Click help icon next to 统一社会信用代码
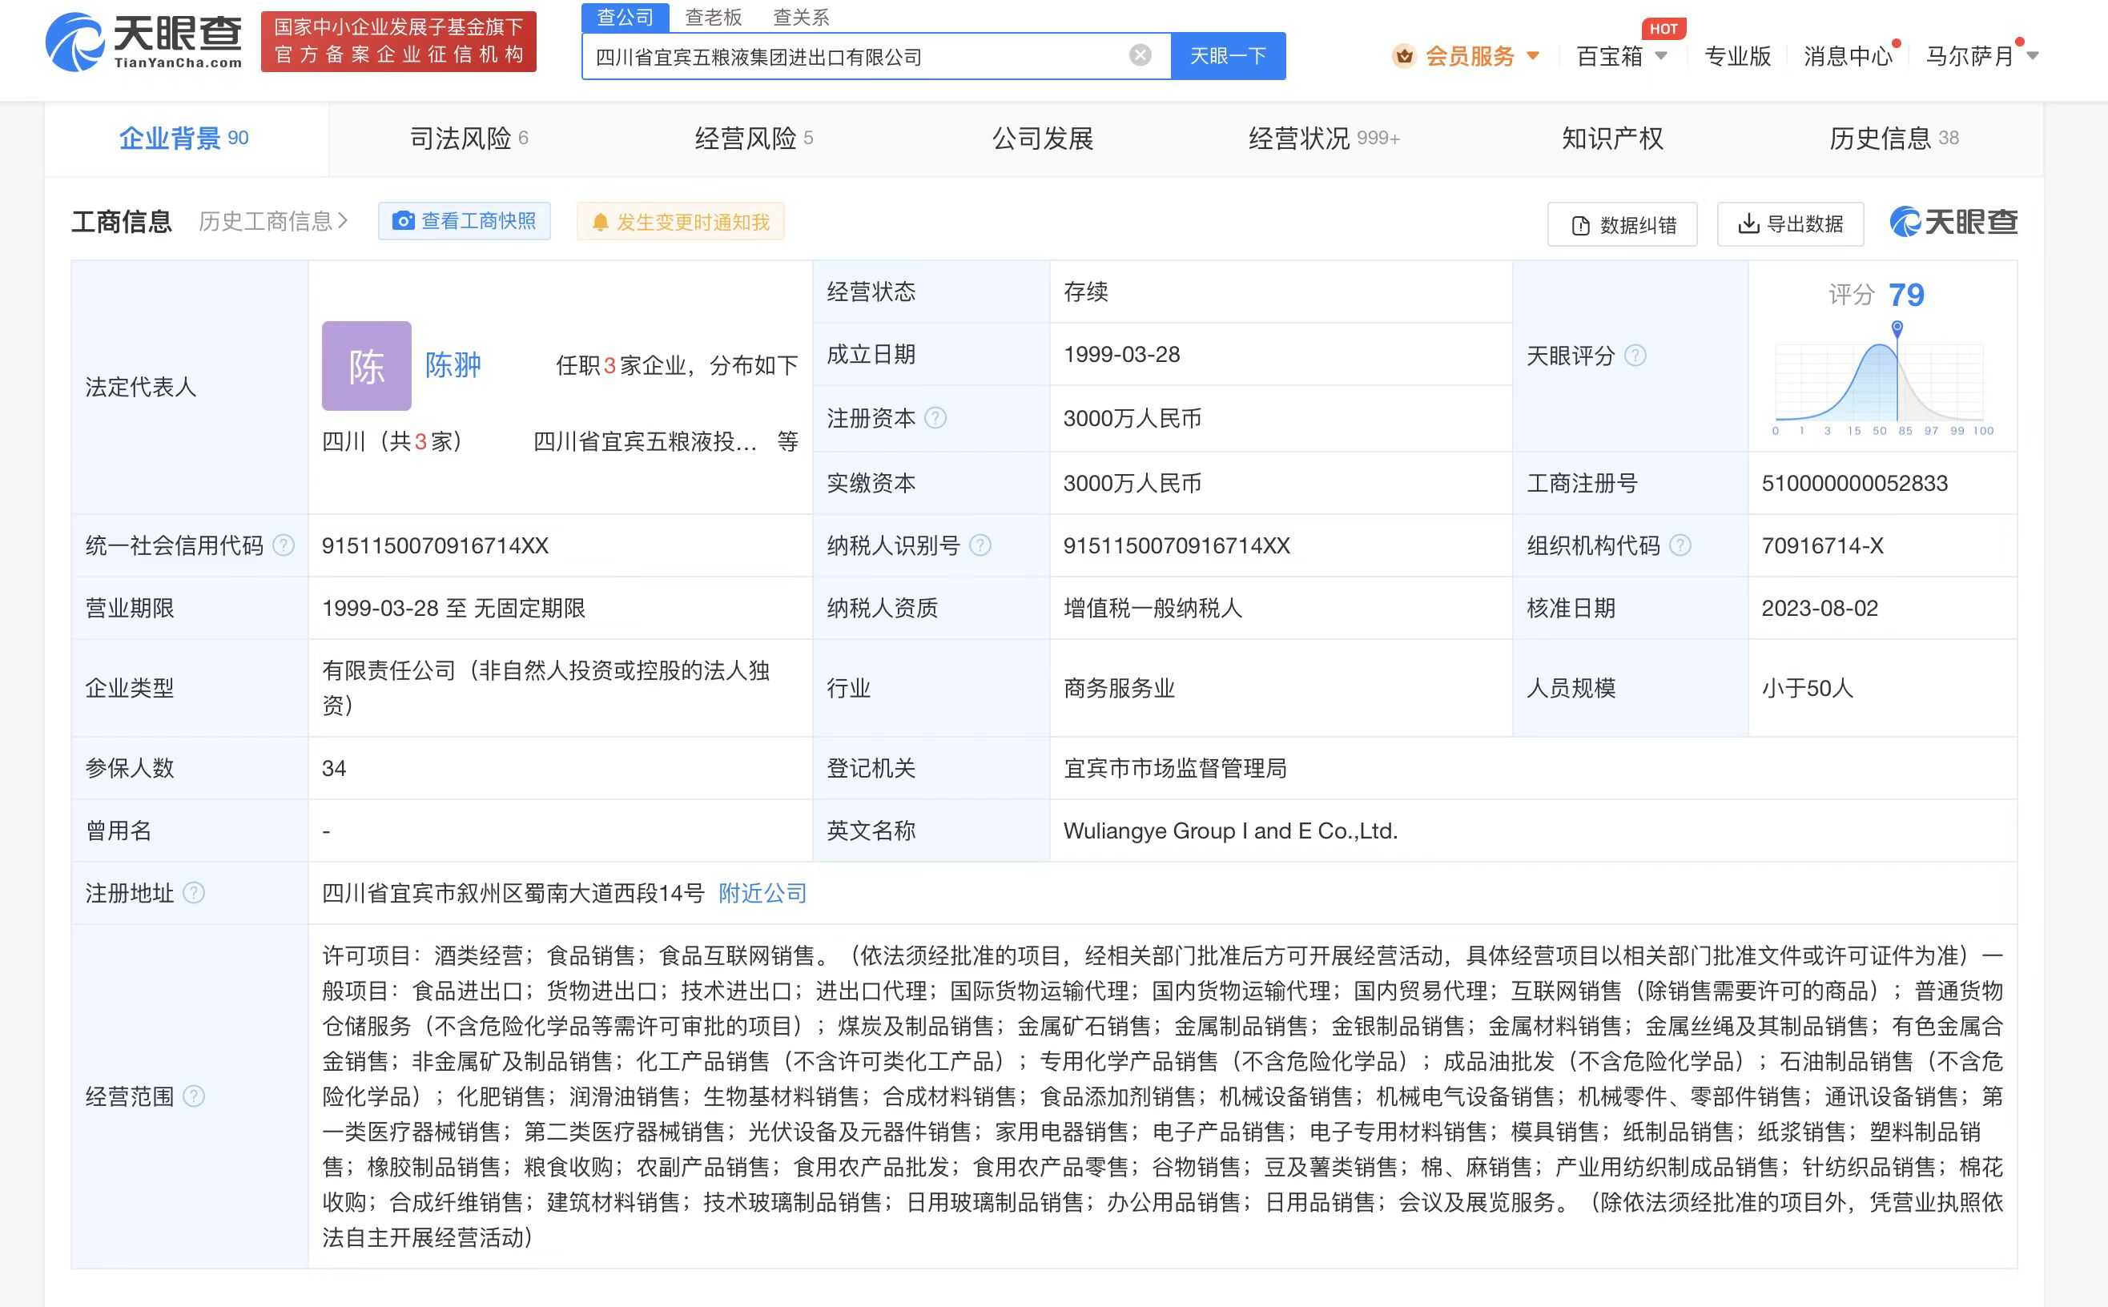The image size is (2108, 1307). tap(284, 545)
